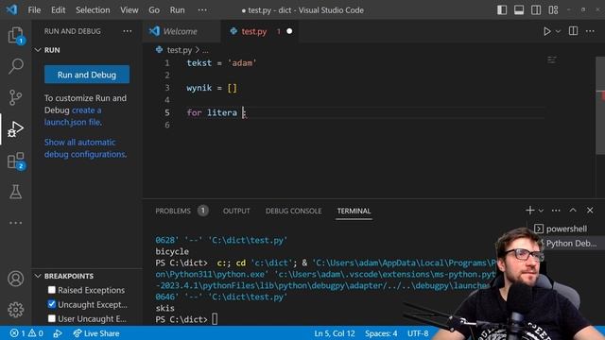Open the Source Control view icon
605x340 pixels.
click(x=15, y=97)
